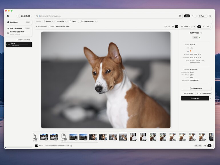Click the 36,1 MB badge in bottom bar
Image resolution: width=220 pixels, height=165 pixels.
tap(198, 146)
